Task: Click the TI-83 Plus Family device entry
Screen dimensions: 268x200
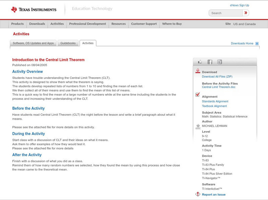Action: coord(213,165)
